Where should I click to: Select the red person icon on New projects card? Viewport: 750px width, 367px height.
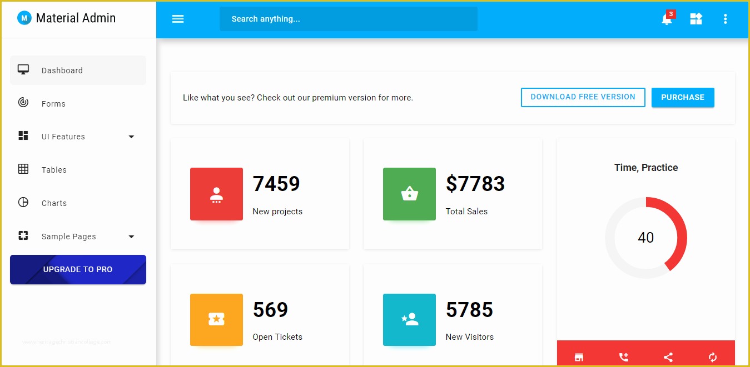pyautogui.click(x=216, y=194)
